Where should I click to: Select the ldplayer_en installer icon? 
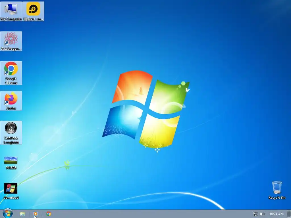pyautogui.click(x=33, y=11)
